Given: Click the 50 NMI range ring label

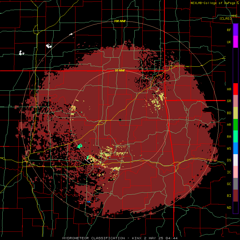Looking at the screenshot, I should point(120,71).
